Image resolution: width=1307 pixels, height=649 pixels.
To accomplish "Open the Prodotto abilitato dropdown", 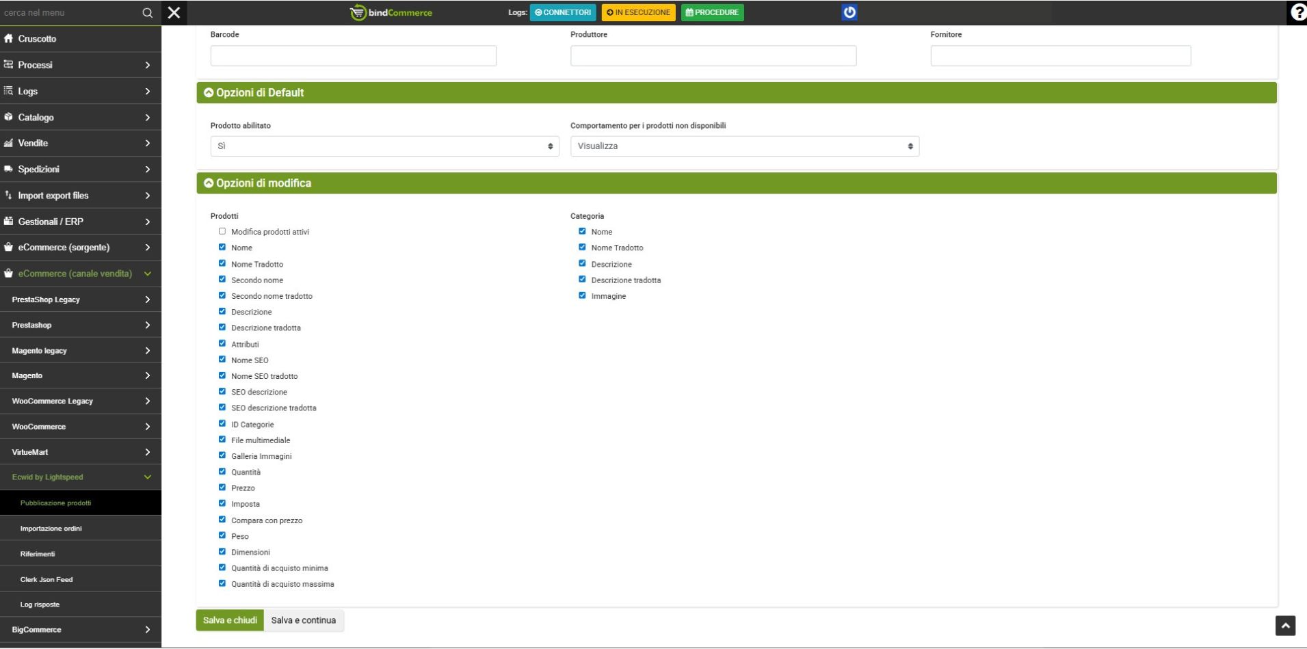I will (x=384, y=146).
